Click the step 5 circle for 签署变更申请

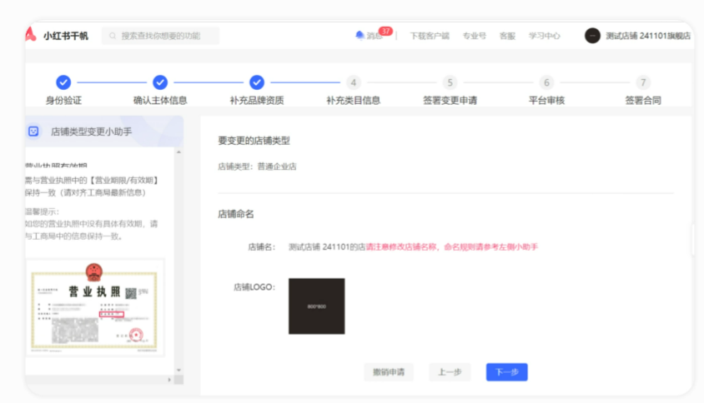[450, 82]
